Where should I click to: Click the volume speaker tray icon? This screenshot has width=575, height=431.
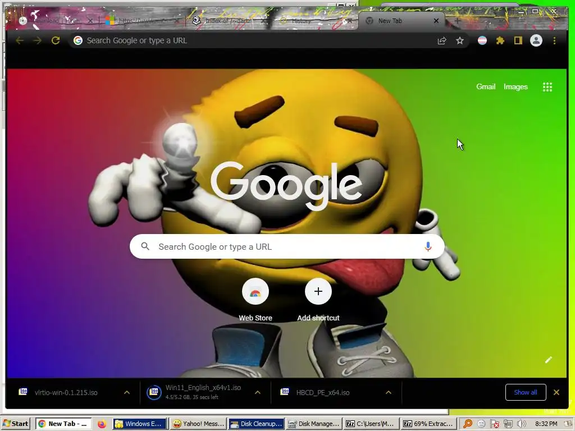[x=521, y=424]
